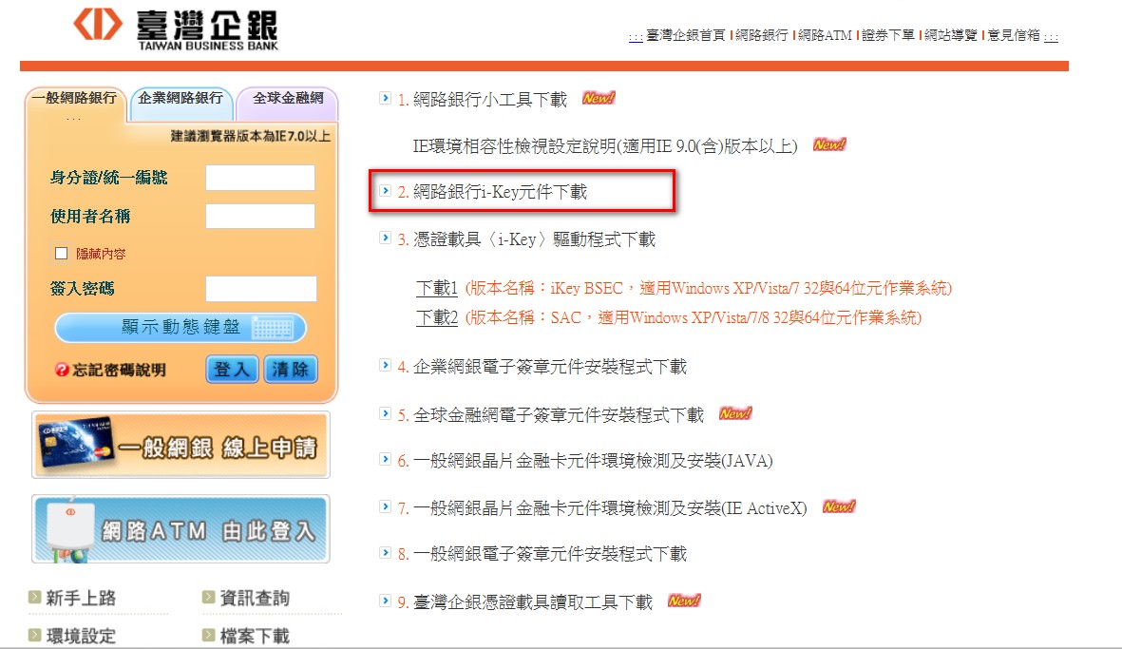Screen dimensions: 1122x649
Task: Click the 新手上路 bullet icon
Action: tap(35, 598)
